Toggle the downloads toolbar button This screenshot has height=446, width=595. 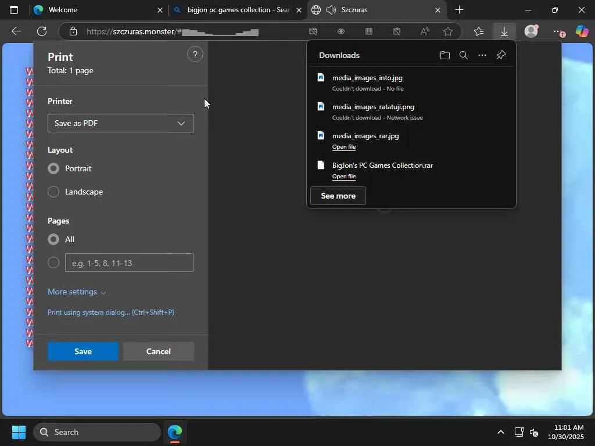click(x=504, y=31)
